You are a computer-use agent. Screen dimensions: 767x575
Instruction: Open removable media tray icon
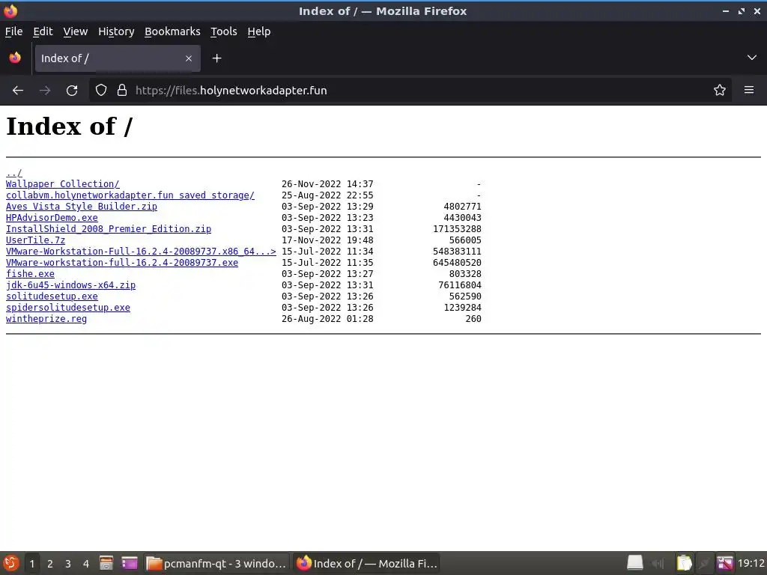[x=634, y=563]
